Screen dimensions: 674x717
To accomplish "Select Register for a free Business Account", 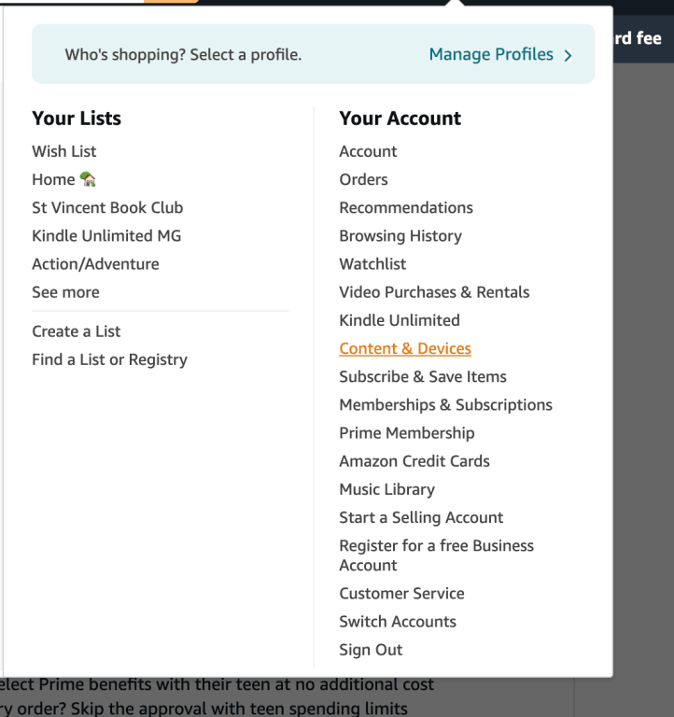I will click(x=437, y=555).
